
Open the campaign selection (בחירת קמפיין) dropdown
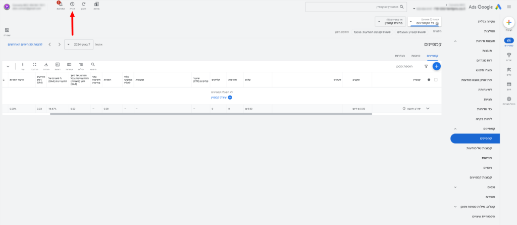pyautogui.click(x=392, y=22)
